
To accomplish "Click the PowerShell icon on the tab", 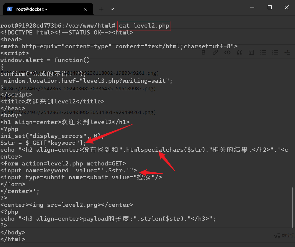I will pos(10,9).
